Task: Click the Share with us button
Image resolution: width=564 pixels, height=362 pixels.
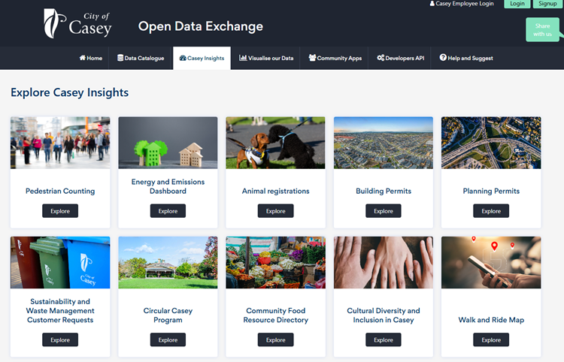Action: tap(542, 30)
